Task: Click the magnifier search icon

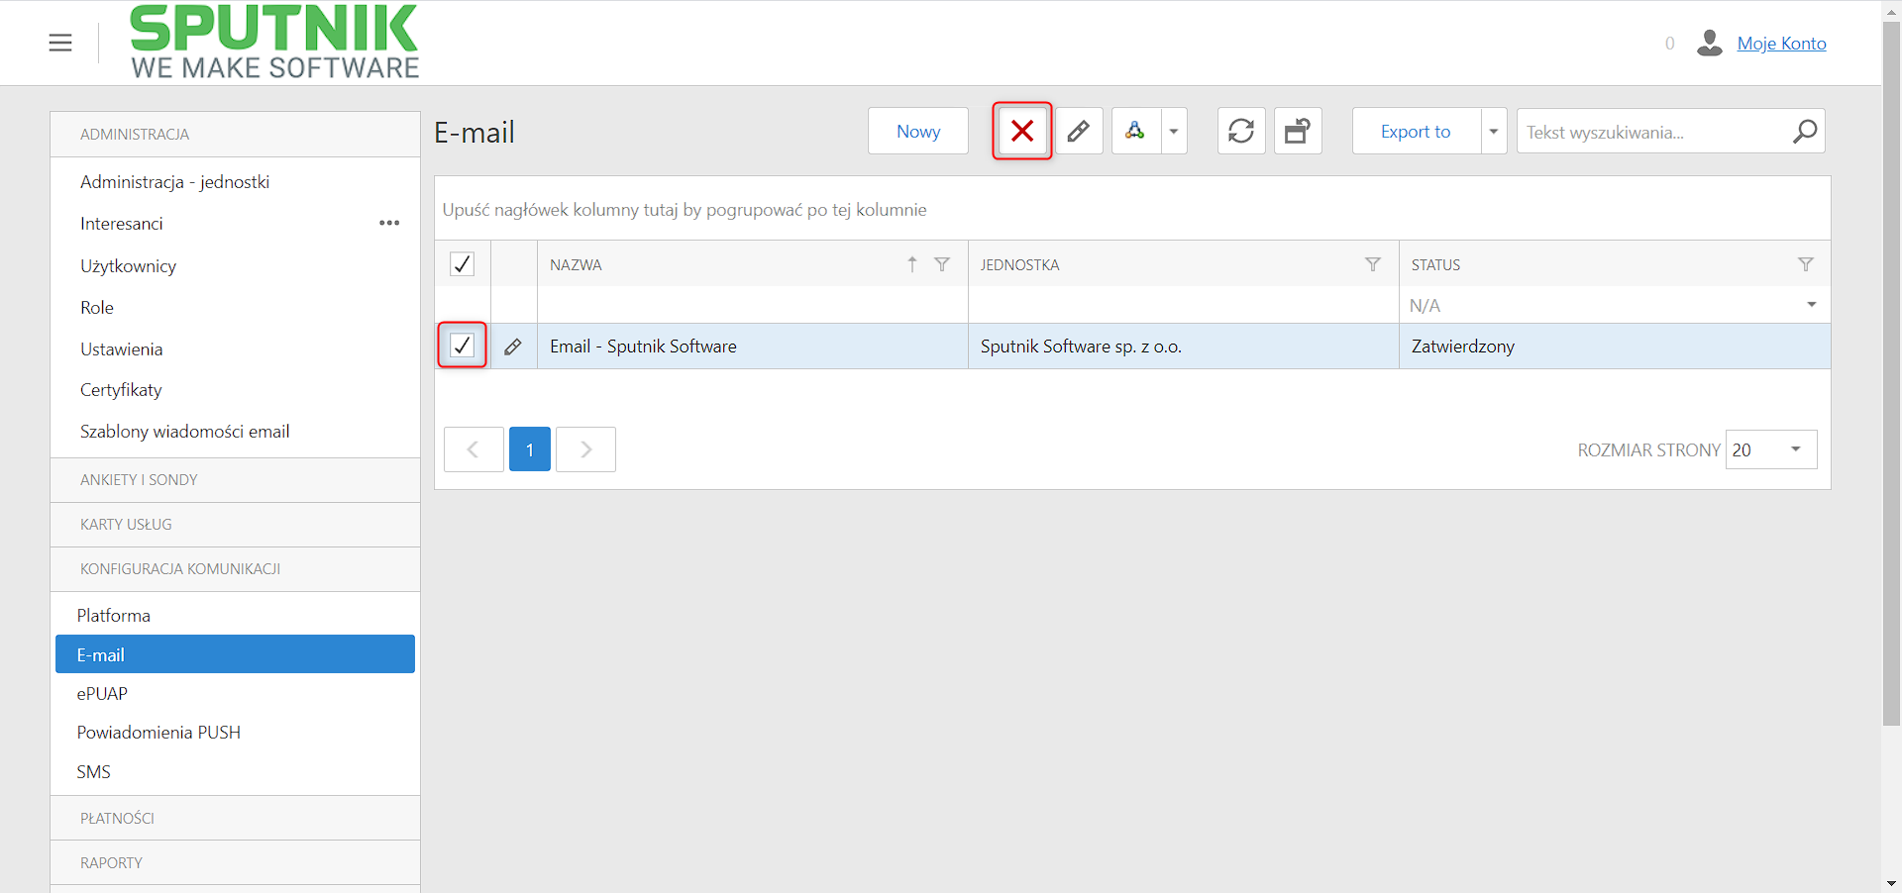Action: click(1805, 131)
